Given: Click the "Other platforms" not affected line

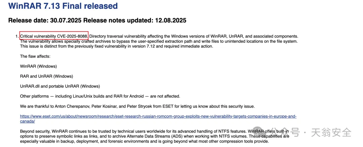Looking at the screenshot, I should [100, 96].
